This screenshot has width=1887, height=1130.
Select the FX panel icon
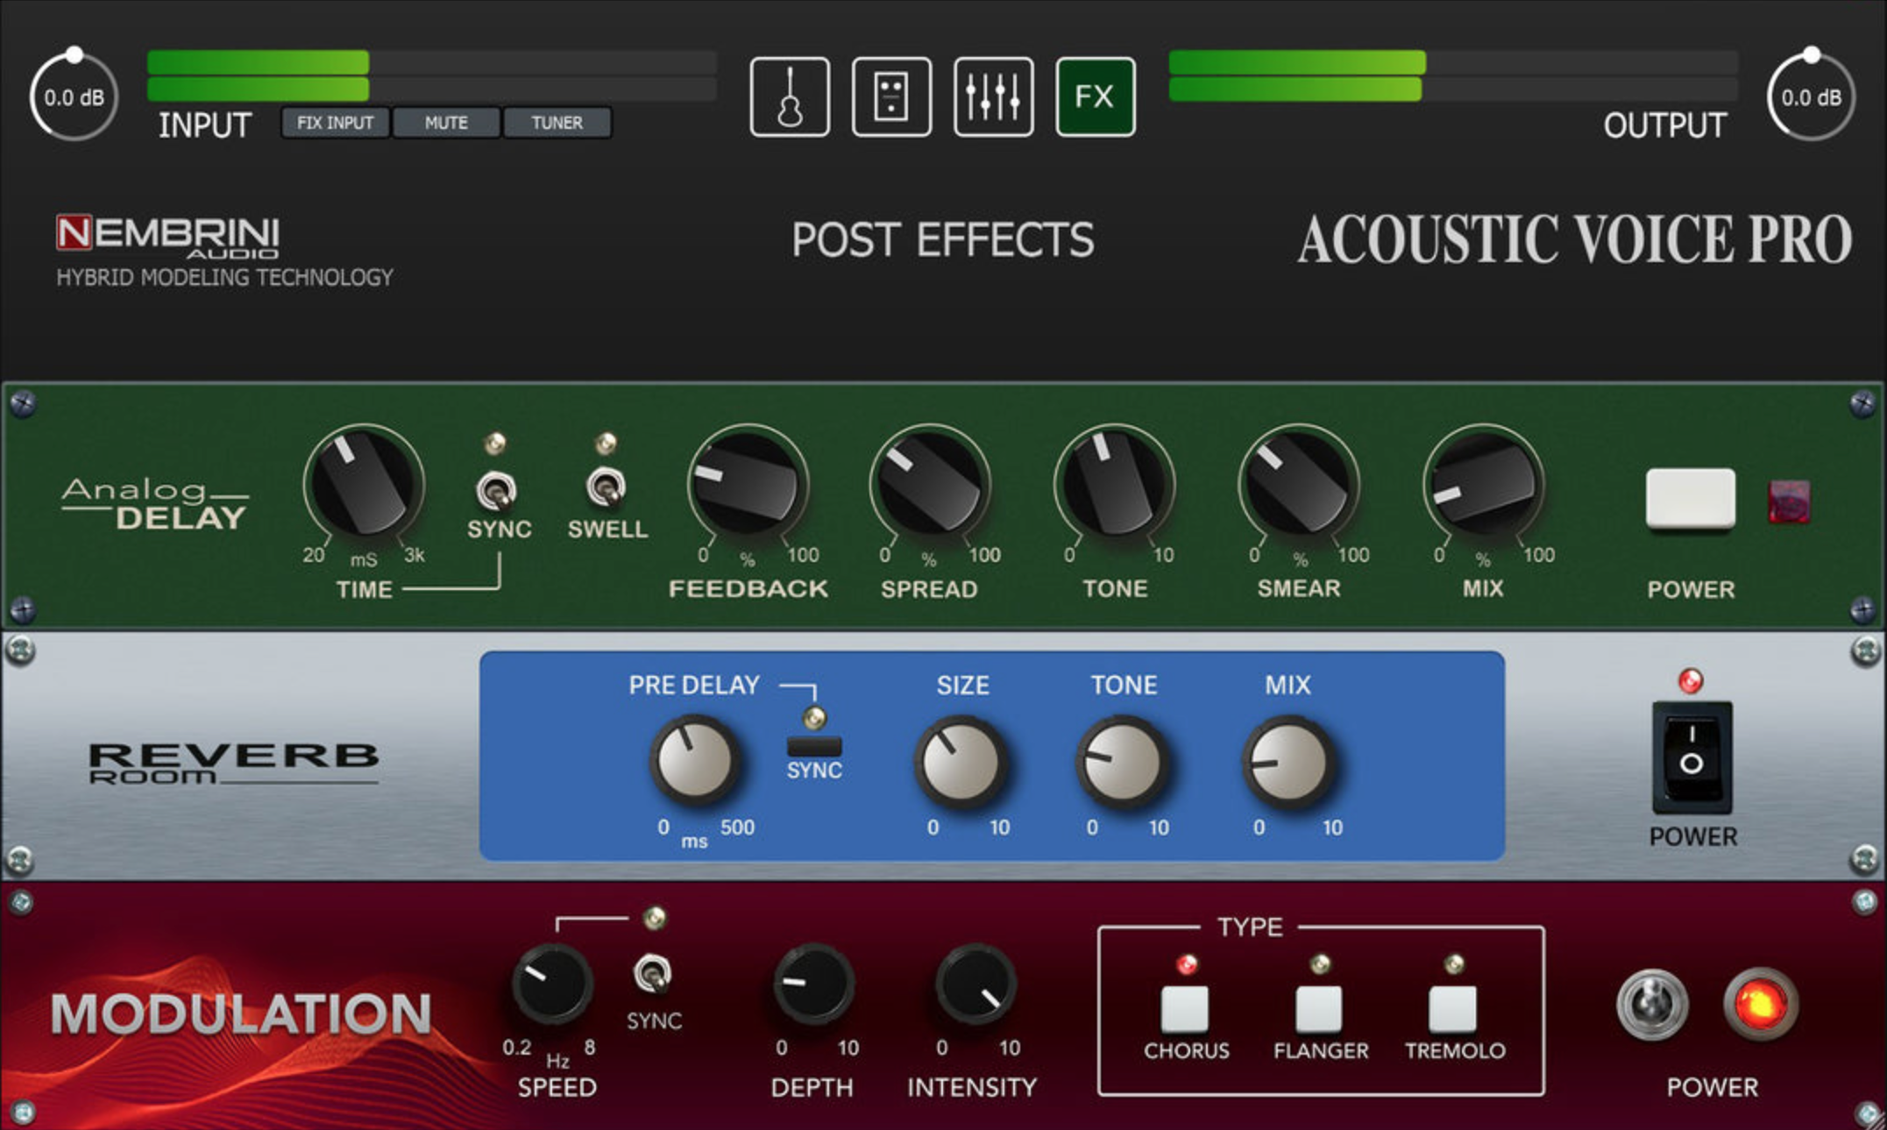pyautogui.click(x=1096, y=96)
